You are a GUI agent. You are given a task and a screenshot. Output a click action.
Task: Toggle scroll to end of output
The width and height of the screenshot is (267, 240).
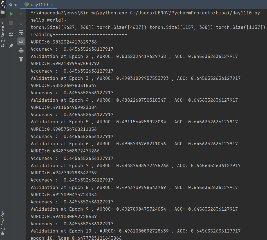(21, 41)
